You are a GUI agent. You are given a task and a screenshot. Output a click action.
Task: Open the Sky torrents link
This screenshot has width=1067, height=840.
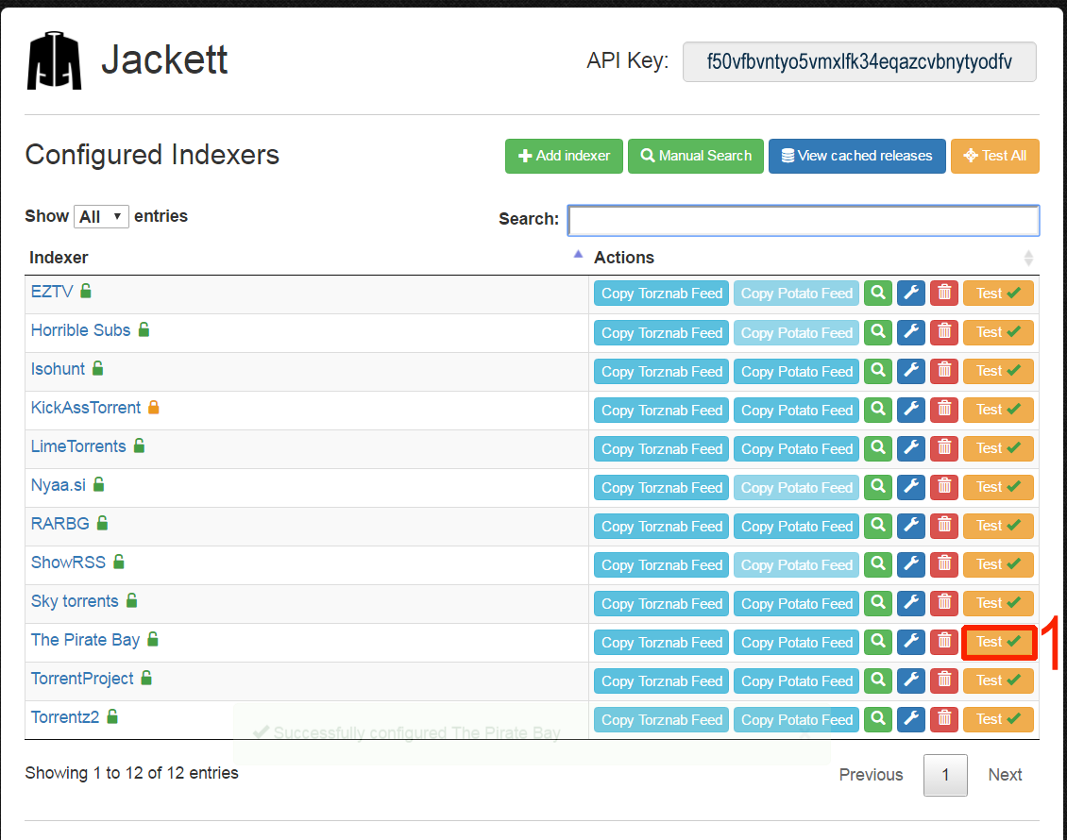click(x=75, y=601)
